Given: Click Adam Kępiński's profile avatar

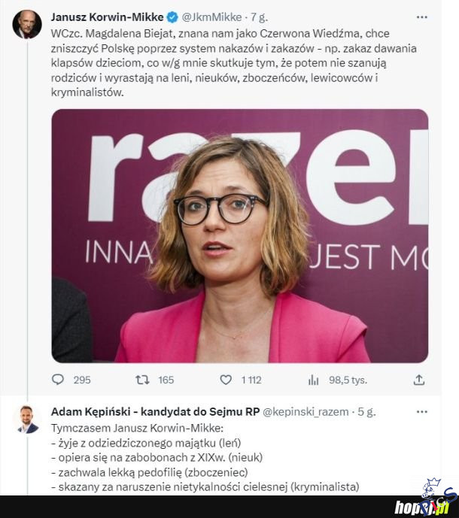Looking at the screenshot, I should pos(27,420).
